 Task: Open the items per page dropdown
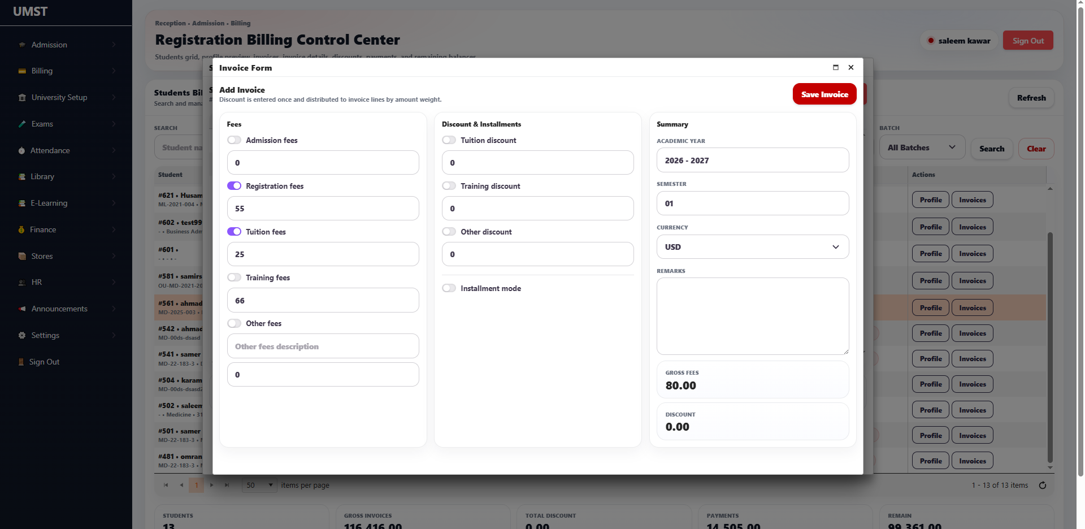click(x=259, y=485)
